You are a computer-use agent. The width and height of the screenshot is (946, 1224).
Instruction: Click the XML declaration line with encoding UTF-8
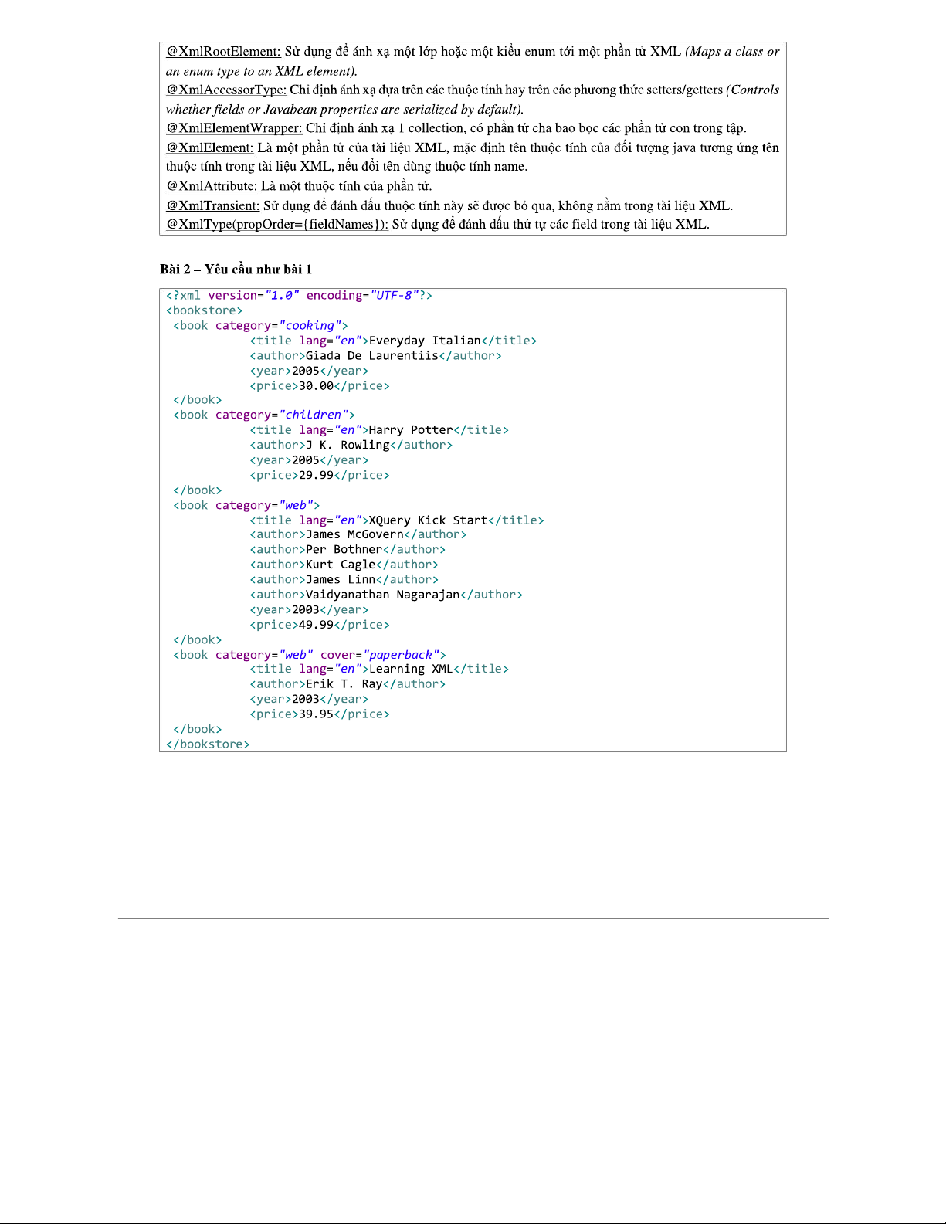[299, 296]
